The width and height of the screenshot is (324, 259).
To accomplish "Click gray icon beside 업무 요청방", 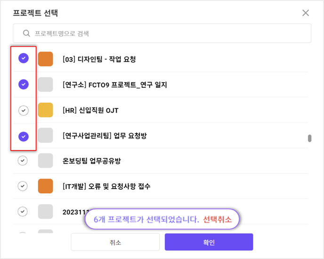I will [x=46, y=135].
